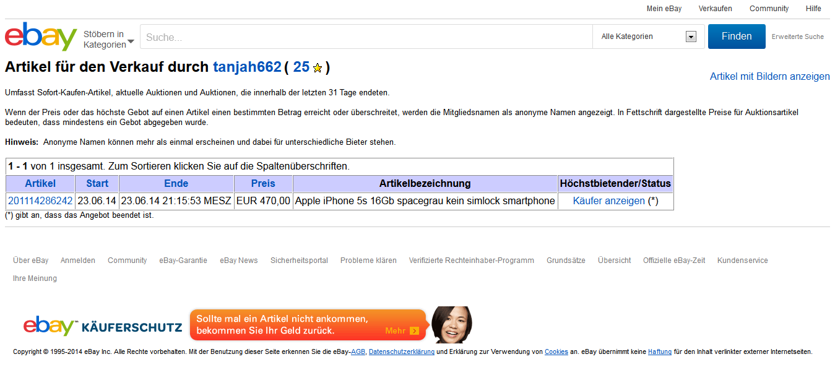Expand Stöbern in Kategorien menu
This screenshot has width=835, height=388.
[x=109, y=39]
